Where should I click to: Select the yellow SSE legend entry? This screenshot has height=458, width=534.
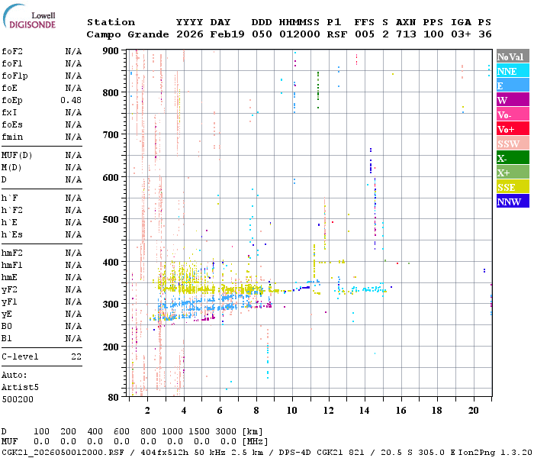coord(511,188)
